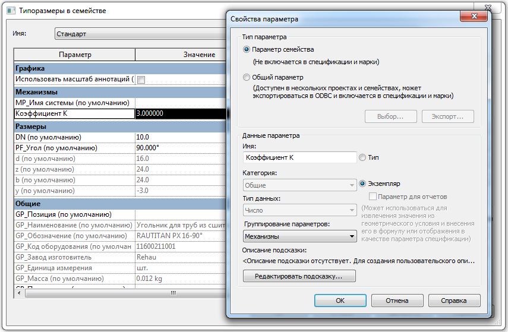This screenshot has width=508, height=332.
Task: Select the GP_Завод изготовитель row
Action: [74, 258]
